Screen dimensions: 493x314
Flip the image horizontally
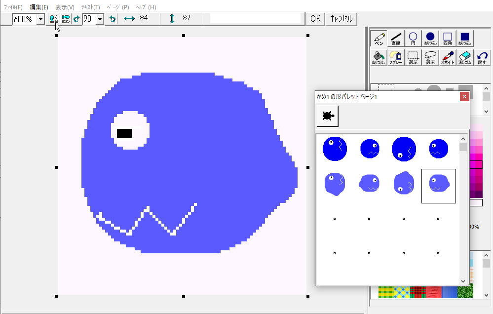(54, 19)
